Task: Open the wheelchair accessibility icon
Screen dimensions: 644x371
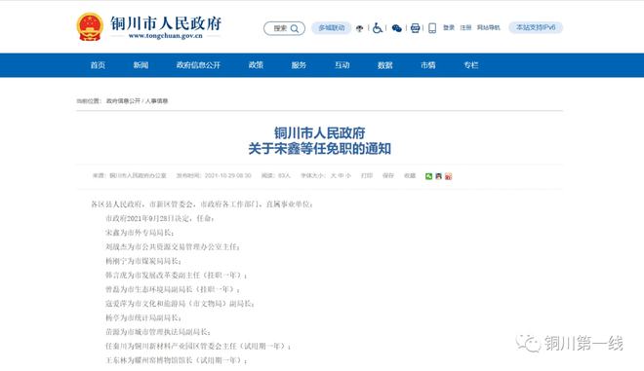Action: click(x=378, y=28)
